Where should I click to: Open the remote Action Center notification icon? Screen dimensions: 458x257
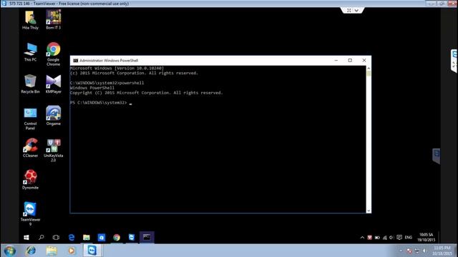pos(399,238)
